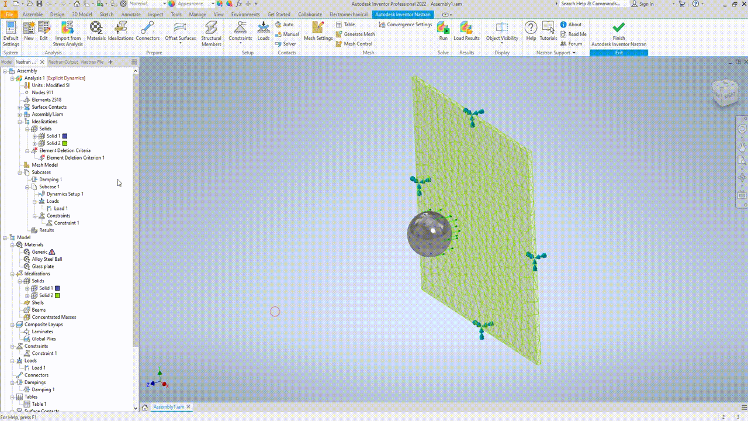Viewport: 748px width, 421px height.
Task: Open the Loads tool in the Setup panel
Action: coord(264,31)
